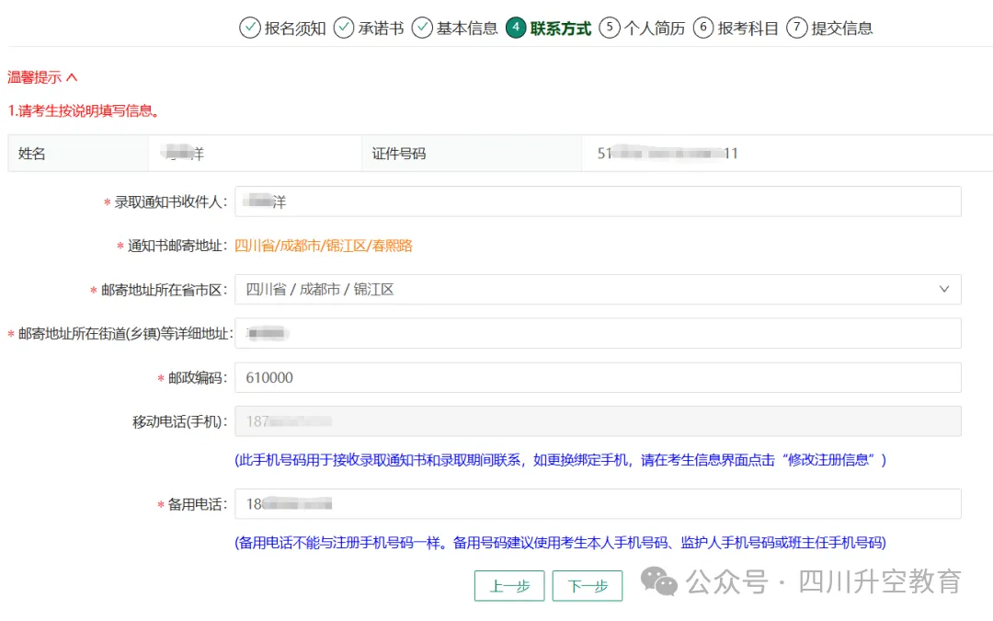The height and width of the screenshot is (621, 993).
Task: Open the 承诺书 step
Action: pos(382,29)
